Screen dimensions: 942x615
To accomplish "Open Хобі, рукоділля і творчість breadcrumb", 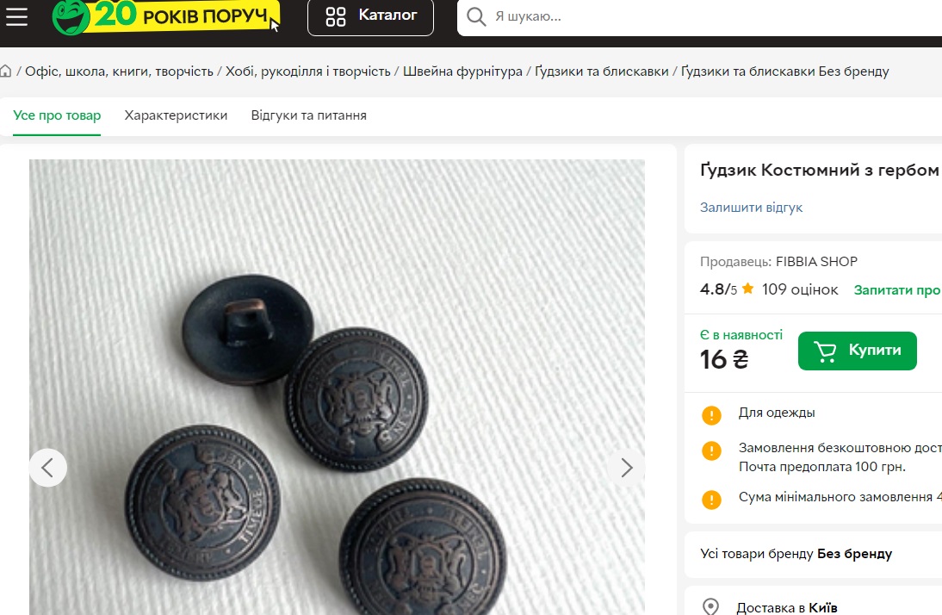I will [308, 71].
